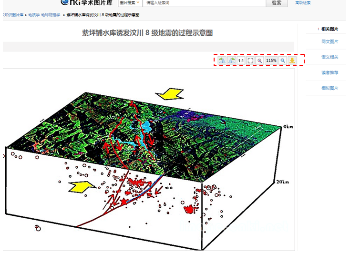
Task: Reset image to 1:1 actual size
Action: tap(241, 61)
